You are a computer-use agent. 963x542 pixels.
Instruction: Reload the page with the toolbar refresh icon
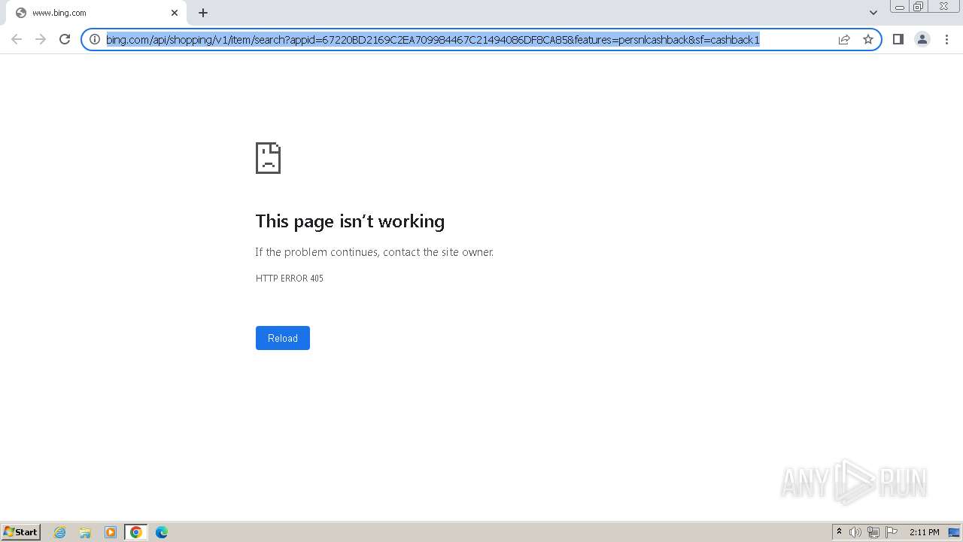coord(65,39)
